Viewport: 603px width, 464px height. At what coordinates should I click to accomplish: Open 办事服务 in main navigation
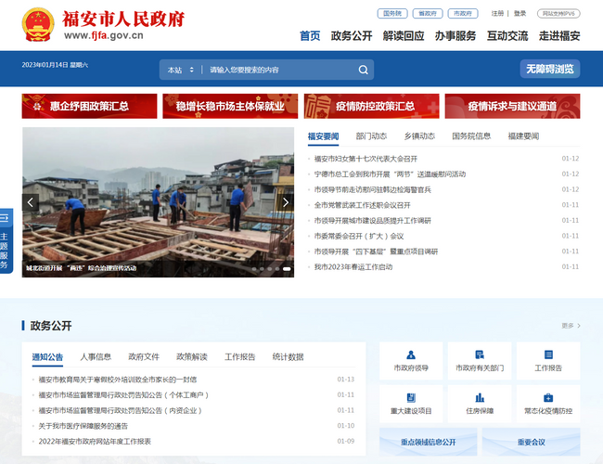click(455, 36)
